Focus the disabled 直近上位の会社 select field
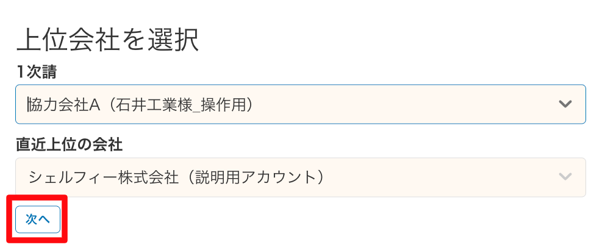The width and height of the screenshot is (616, 250). pyautogui.click(x=300, y=177)
